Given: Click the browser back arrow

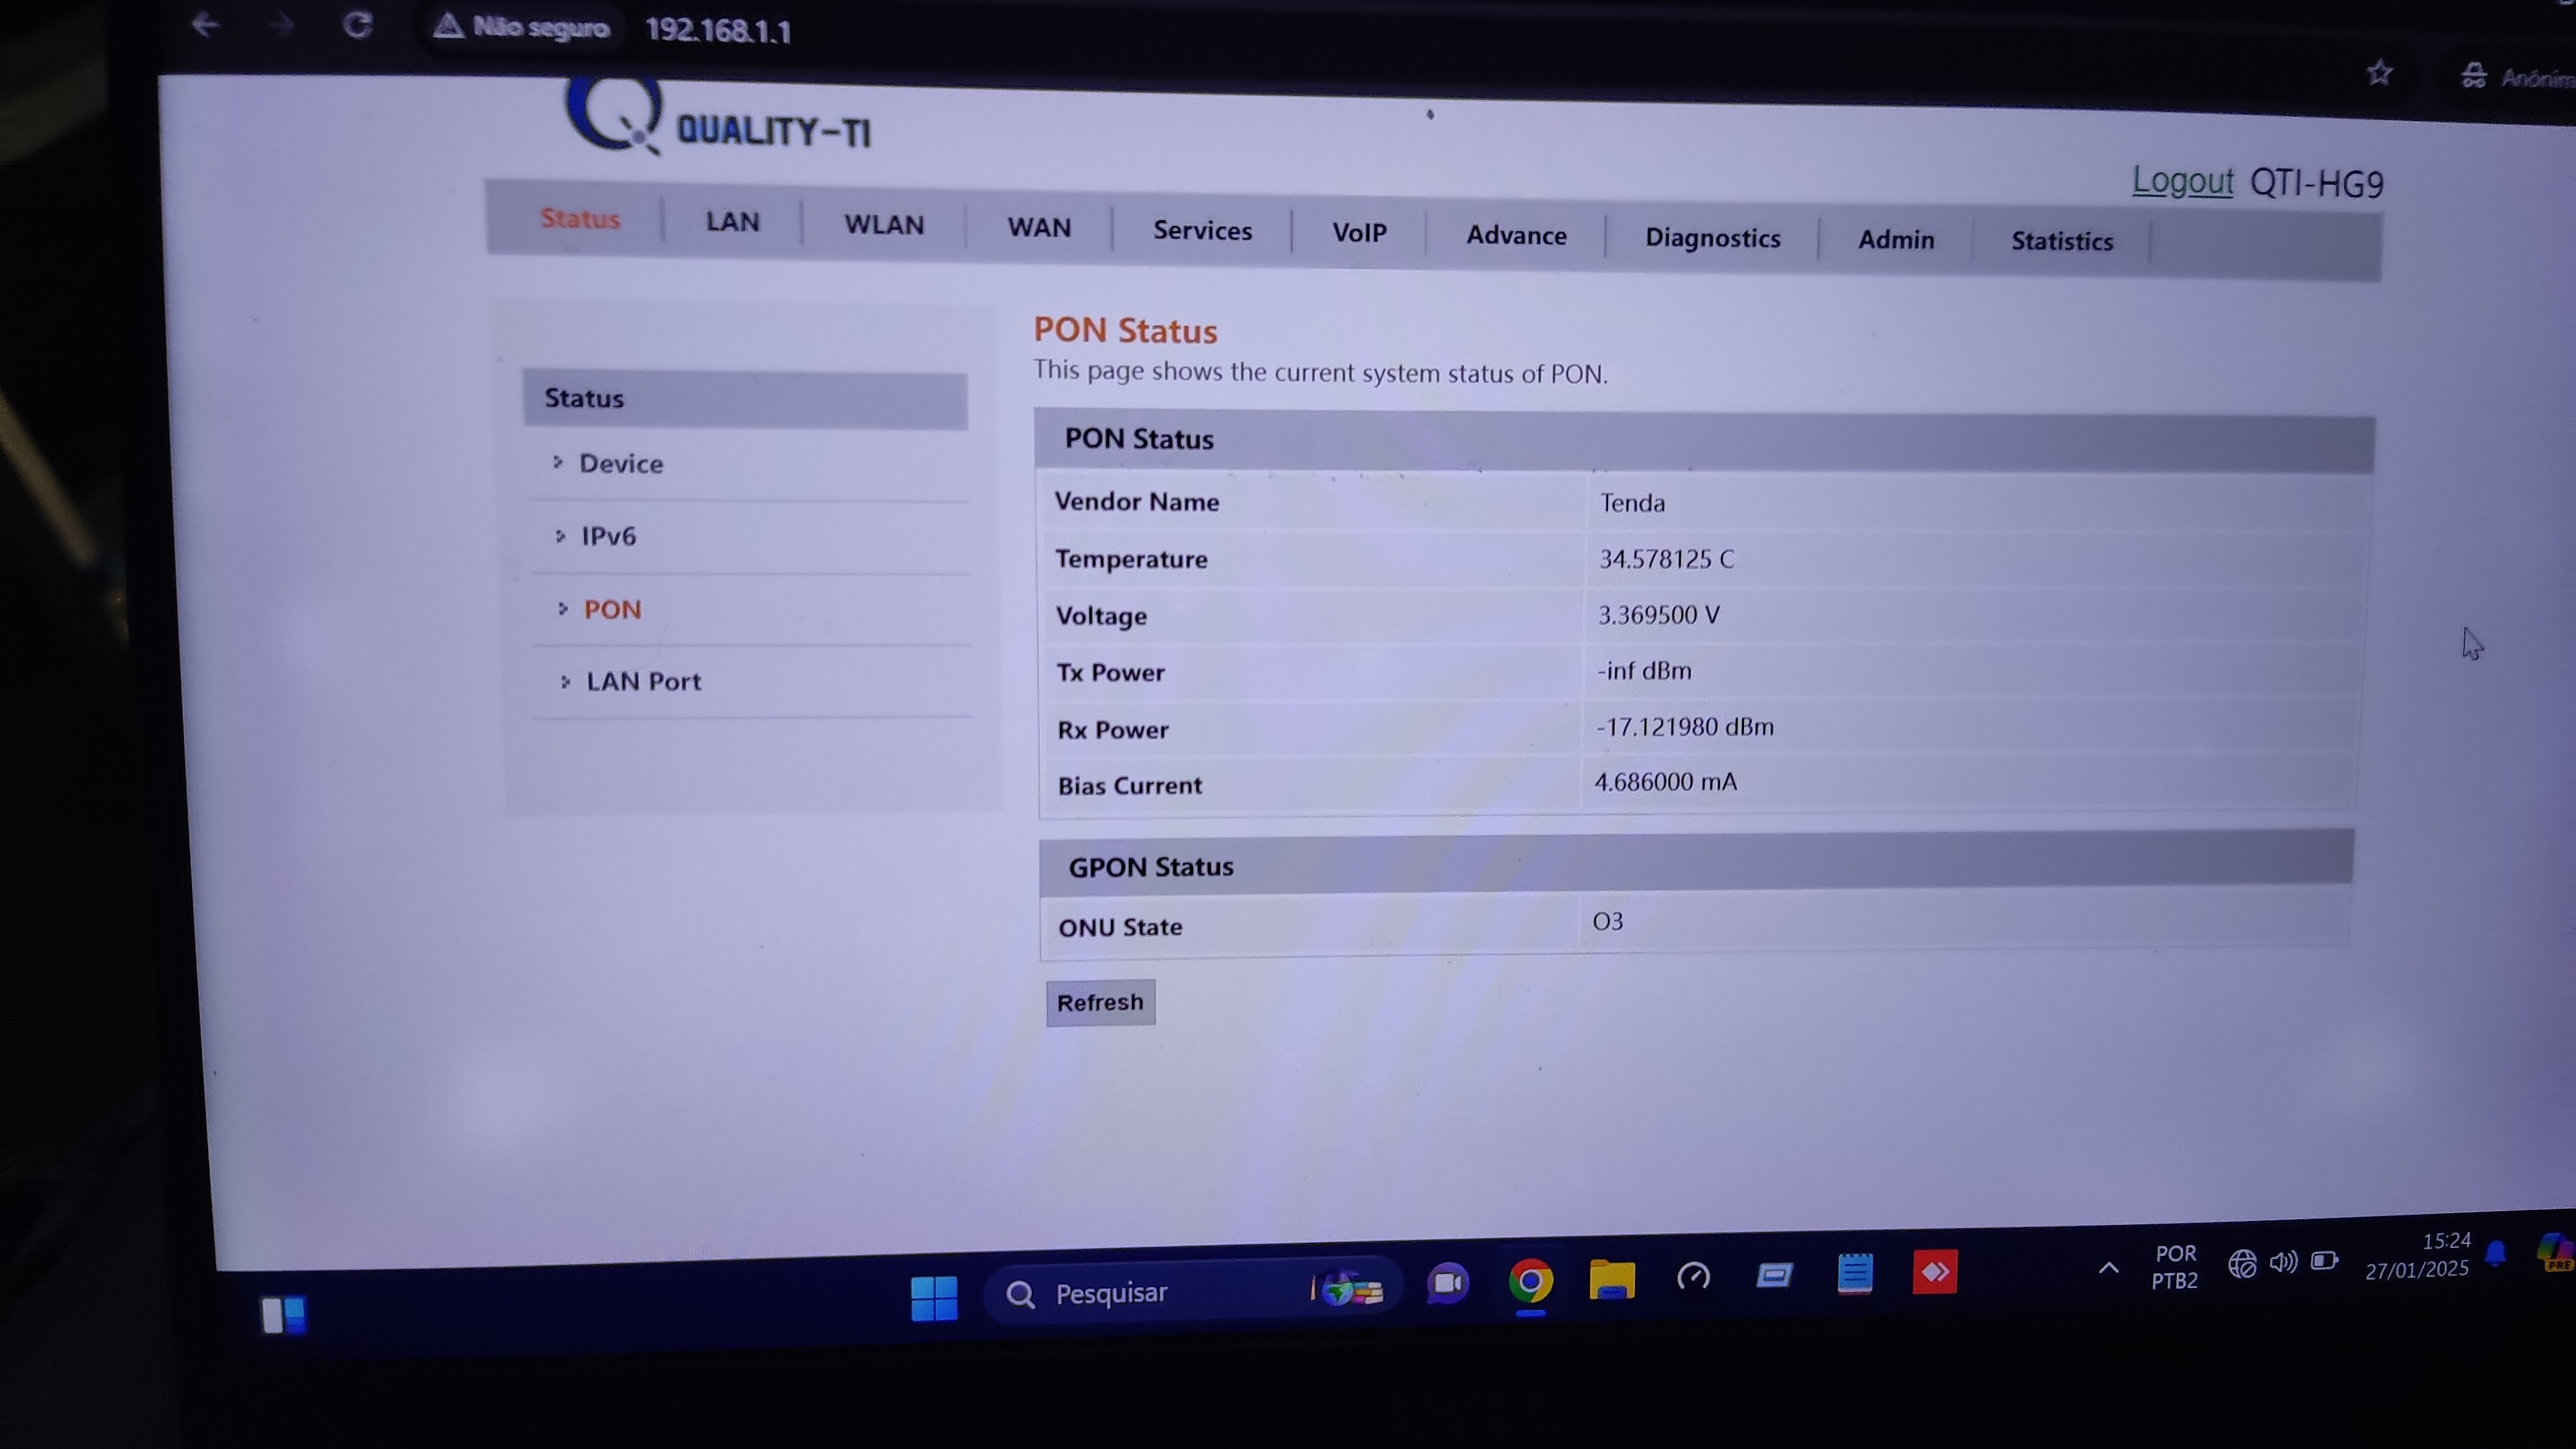Looking at the screenshot, I should (205, 24).
